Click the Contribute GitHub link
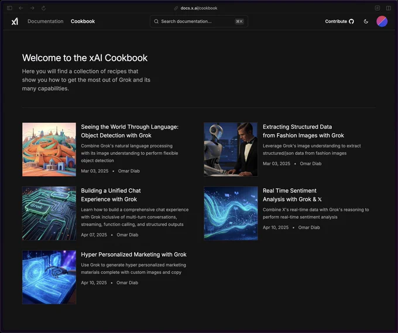 point(339,21)
